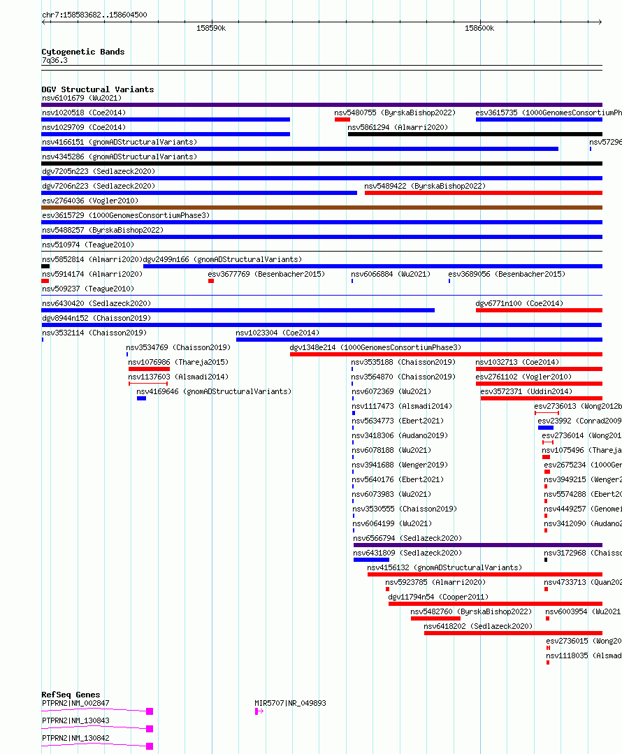Open nsv6072369 (Wu2021) label
The width and height of the screenshot is (622, 754).
coord(391,391)
